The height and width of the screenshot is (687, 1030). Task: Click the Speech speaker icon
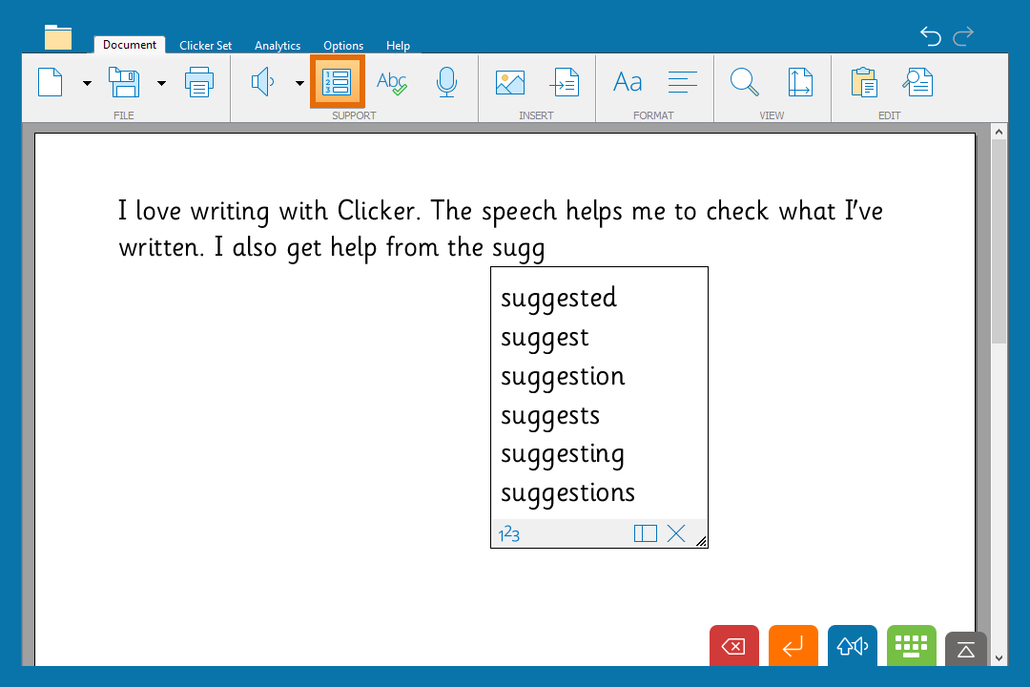(x=262, y=82)
